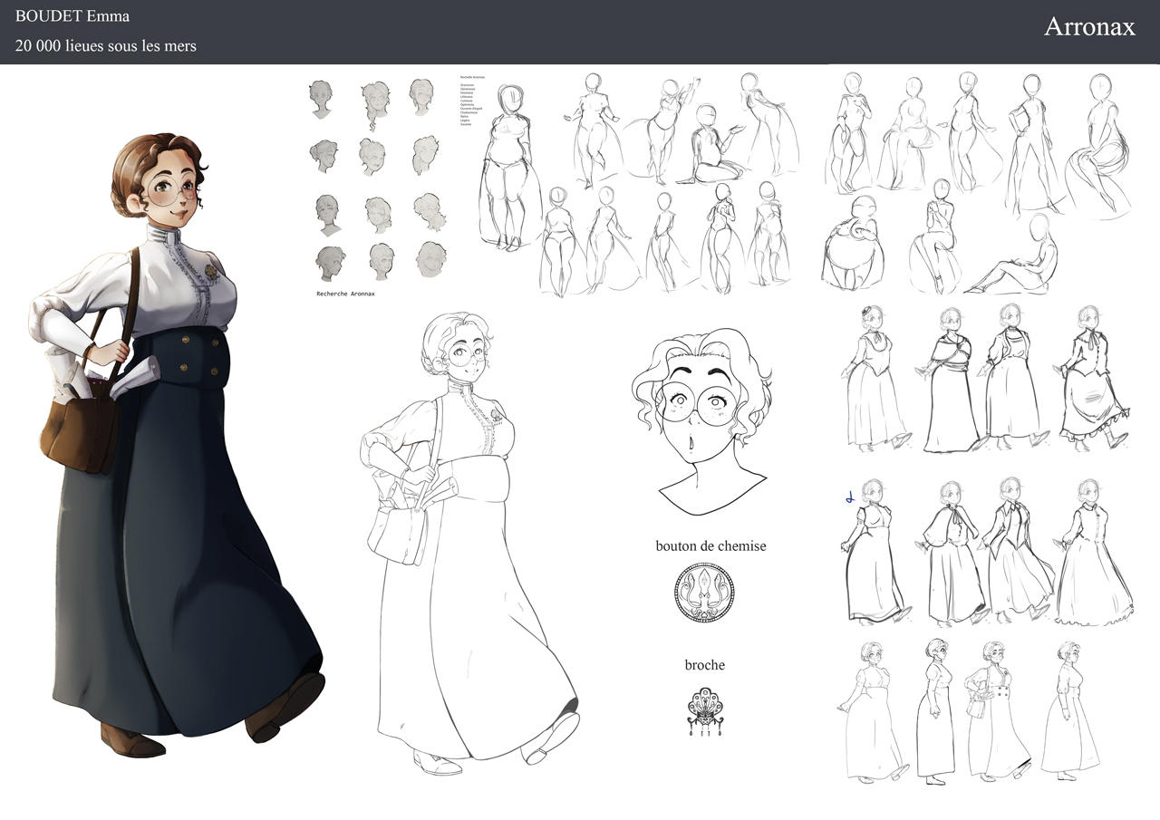Image resolution: width=1160 pixels, height=820 pixels.
Task: Click the small personality traits text list
Action: tap(471, 101)
